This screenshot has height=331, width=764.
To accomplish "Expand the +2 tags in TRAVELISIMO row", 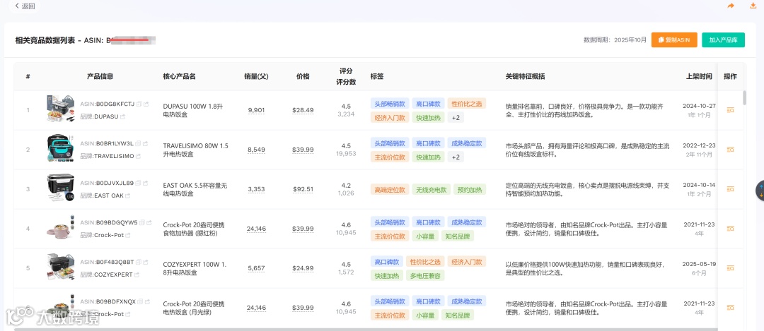I will pyautogui.click(x=456, y=157).
